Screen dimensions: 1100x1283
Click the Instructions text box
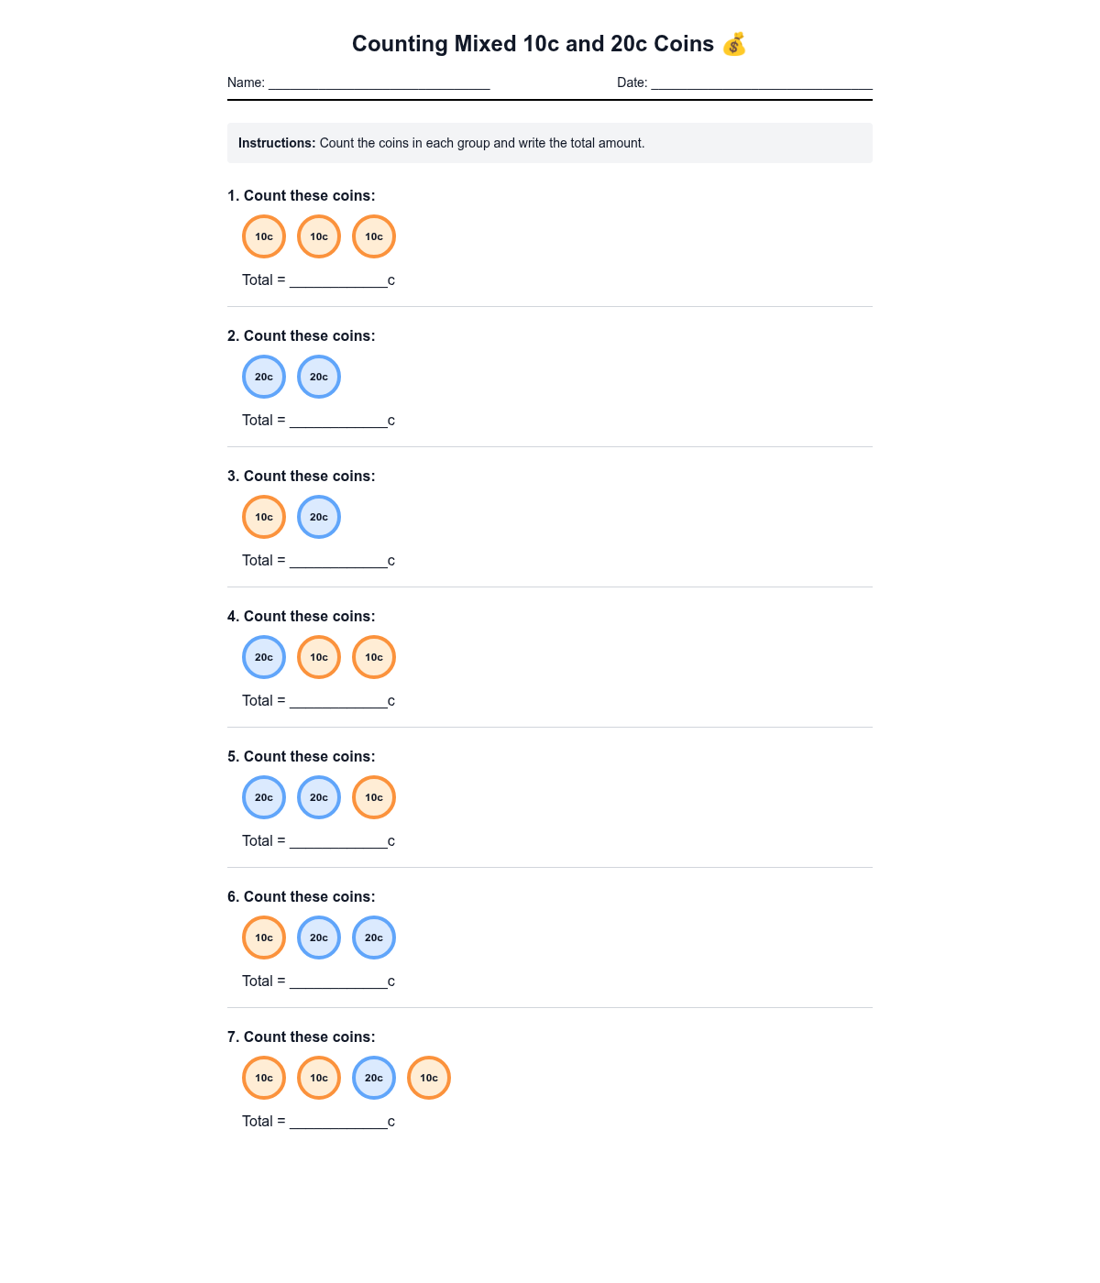[550, 143]
